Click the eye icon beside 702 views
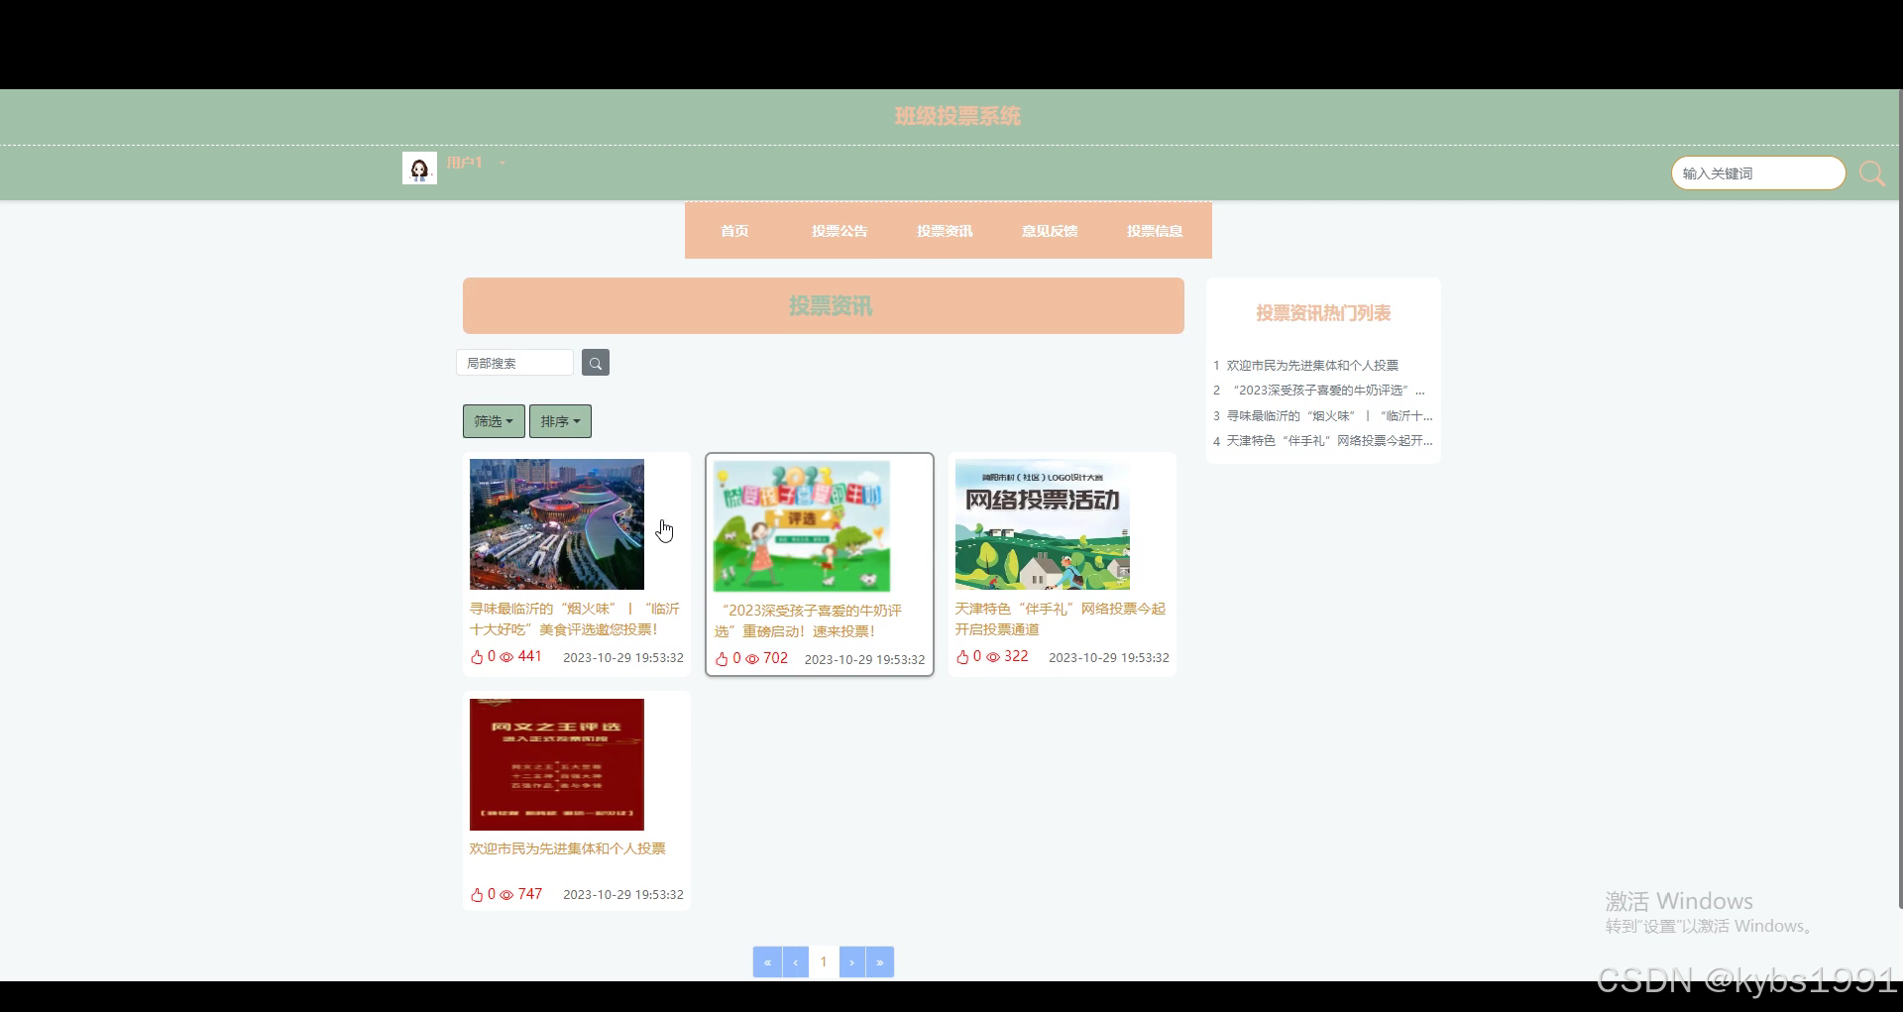 [x=752, y=659]
